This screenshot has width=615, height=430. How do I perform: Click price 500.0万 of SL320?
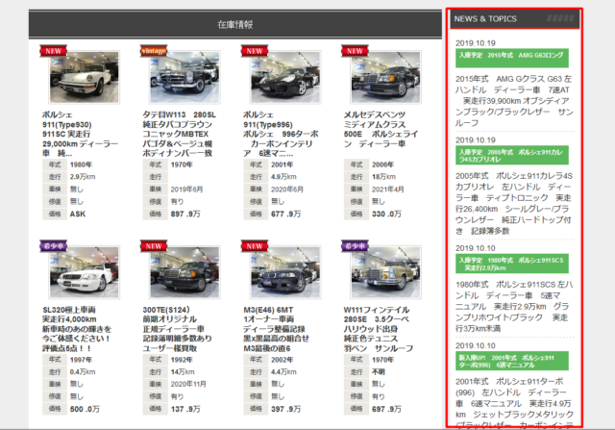85,409
